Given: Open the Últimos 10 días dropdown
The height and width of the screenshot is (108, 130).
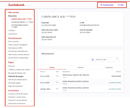Looking at the screenshot, I should point(105,60).
